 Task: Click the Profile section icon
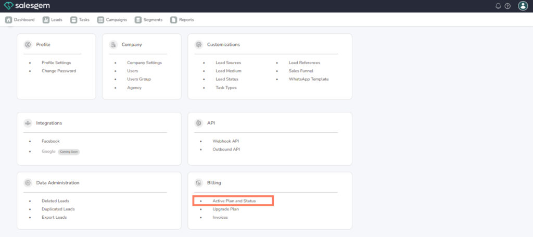28,45
